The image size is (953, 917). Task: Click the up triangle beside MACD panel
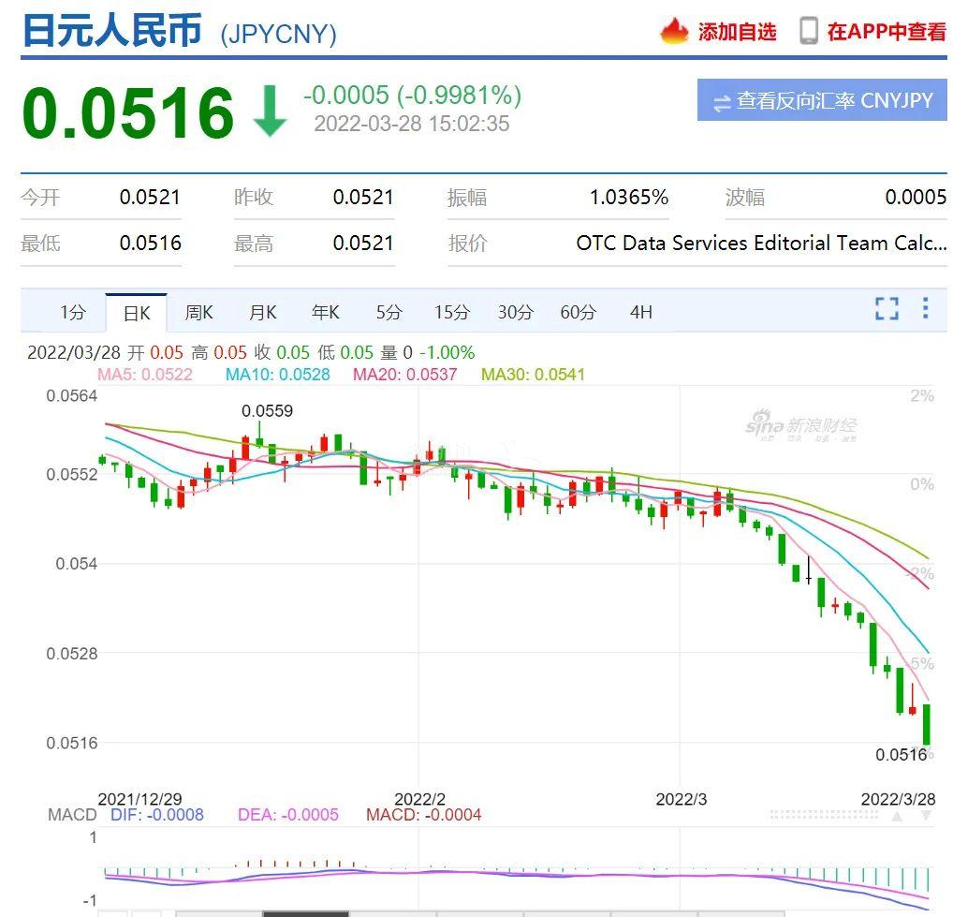click(897, 816)
